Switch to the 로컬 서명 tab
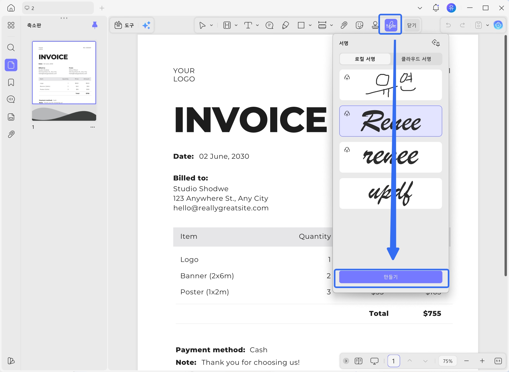The height and width of the screenshot is (372, 509). click(x=365, y=59)
